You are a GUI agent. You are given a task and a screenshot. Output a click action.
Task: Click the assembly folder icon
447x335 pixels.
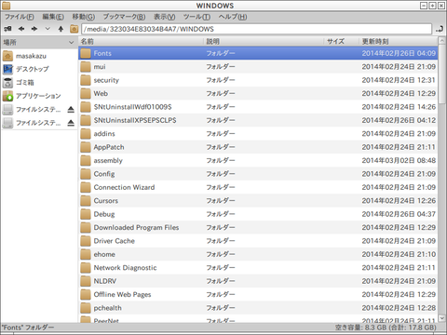tap(86, 160)
